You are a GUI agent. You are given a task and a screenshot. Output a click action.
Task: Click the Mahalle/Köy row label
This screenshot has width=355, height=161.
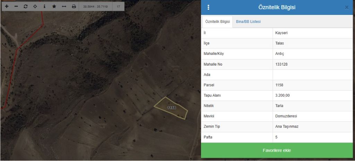point(214,54)
